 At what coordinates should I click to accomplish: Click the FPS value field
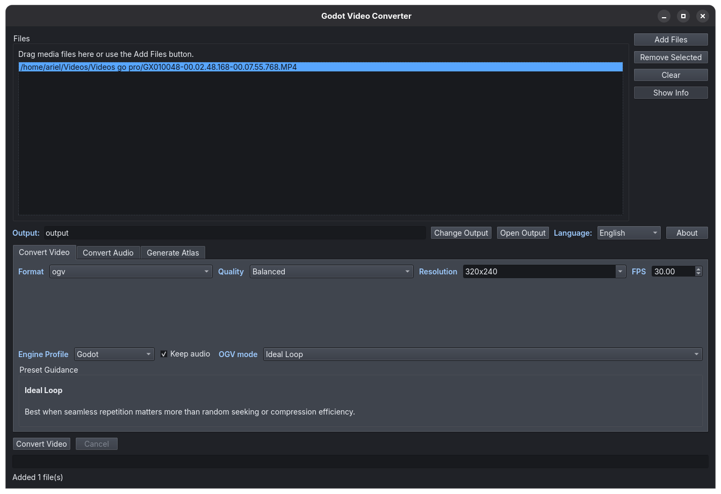tap(673, 272)
